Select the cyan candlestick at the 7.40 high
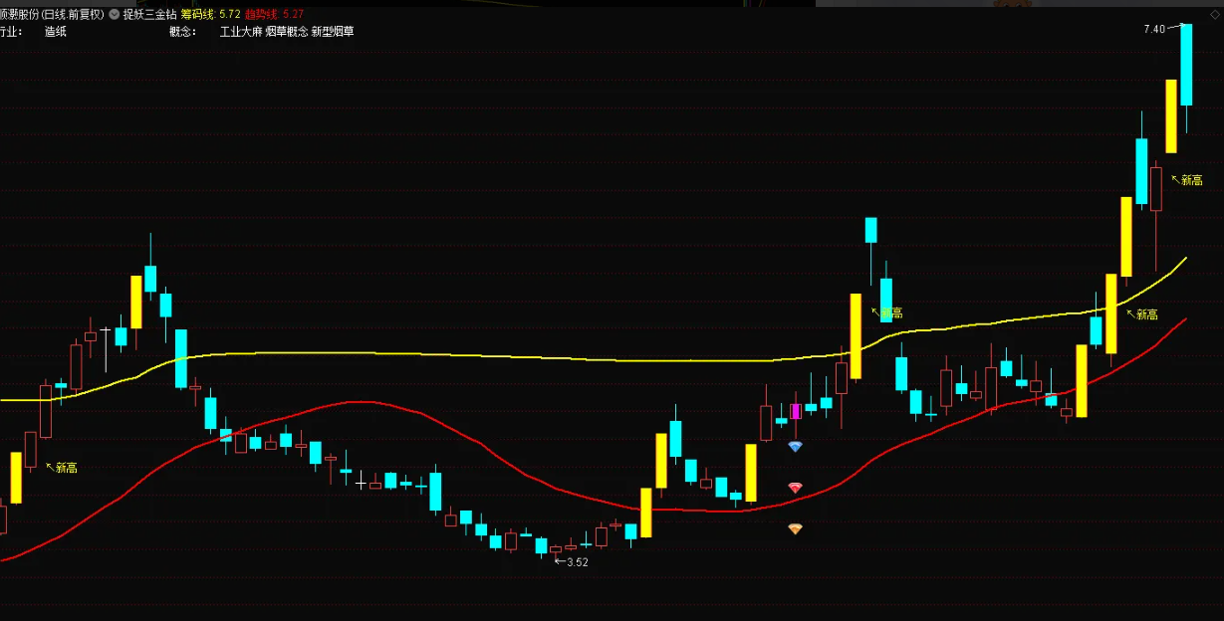This screenshot has width=1224, height=621. point(1186,65)
